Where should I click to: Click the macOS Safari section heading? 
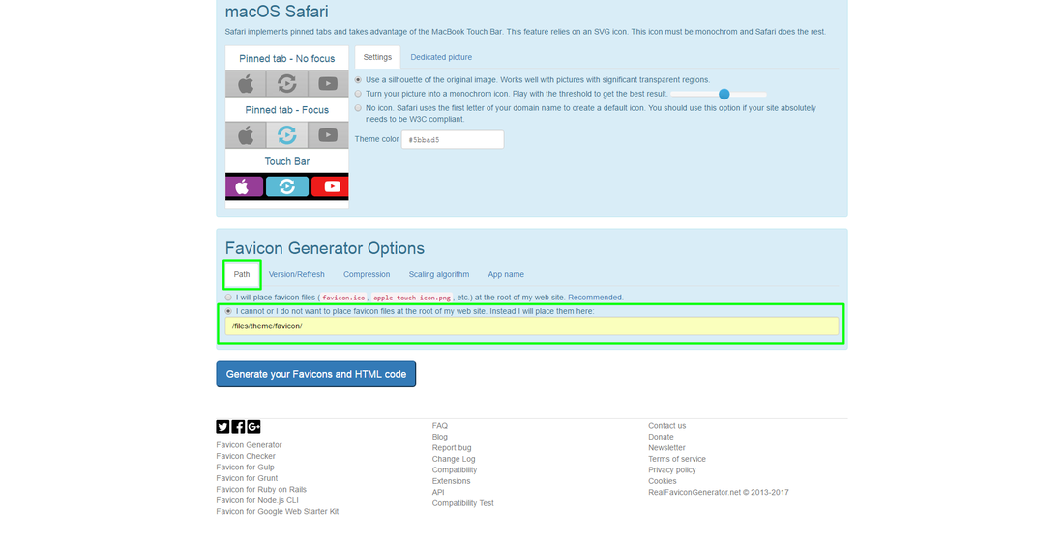(x=277, y=12)
